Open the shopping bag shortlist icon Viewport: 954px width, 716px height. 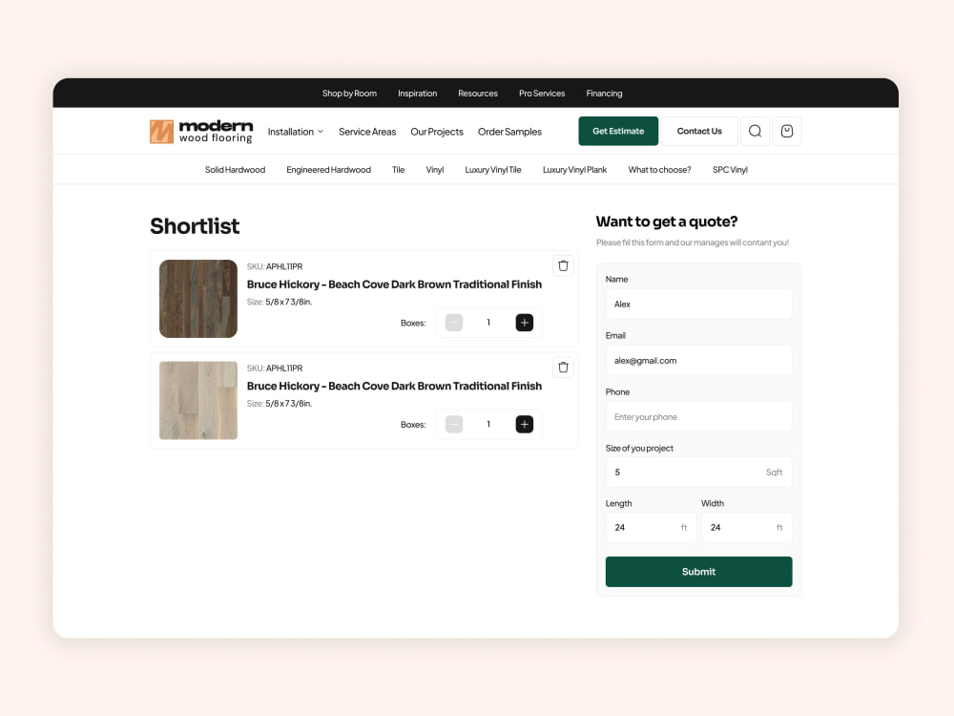[x=787, y=131]
